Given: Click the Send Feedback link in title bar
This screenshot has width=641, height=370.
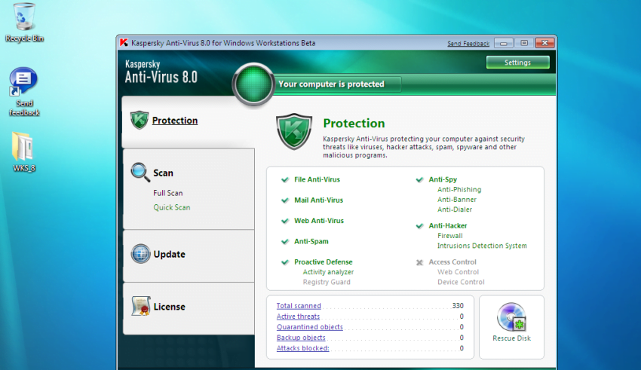Looking at the screenshot, I should [x=468, y=43].
